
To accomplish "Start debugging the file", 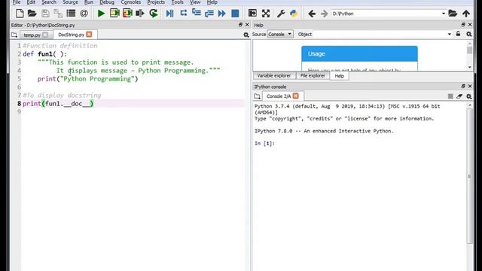I will point(169,14).
